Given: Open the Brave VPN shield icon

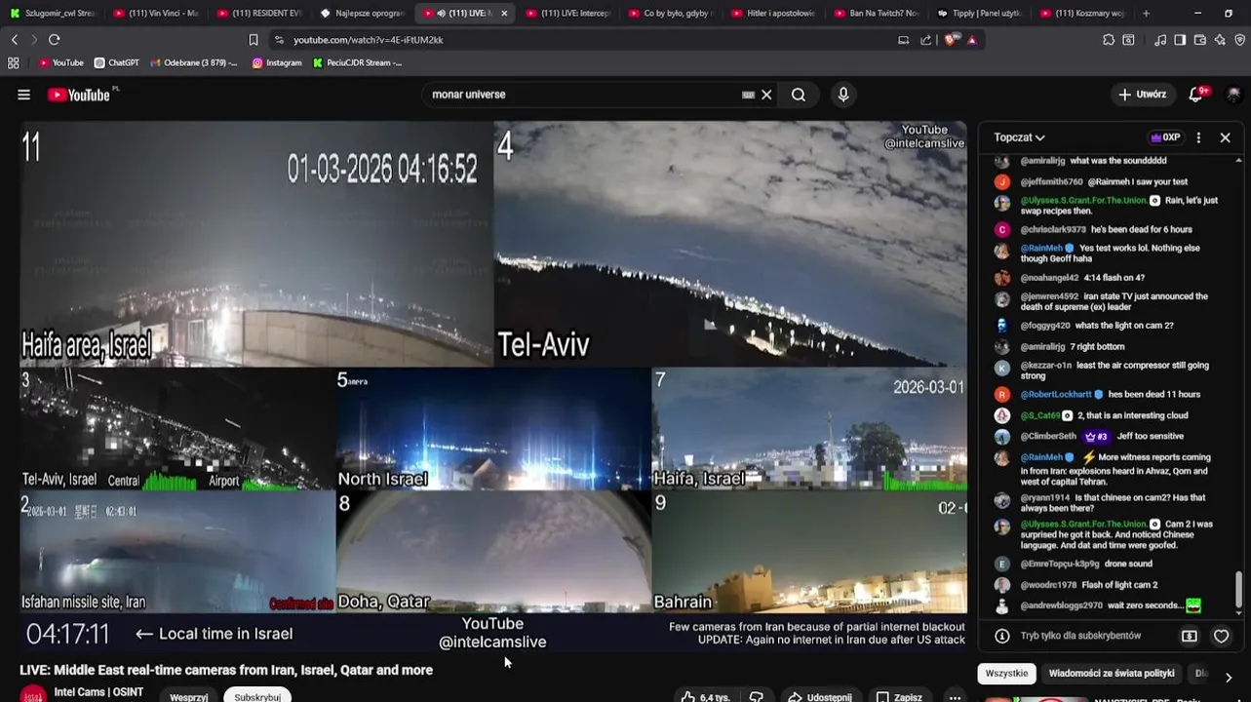Looking at the screenshot, I should [1240, 40].
